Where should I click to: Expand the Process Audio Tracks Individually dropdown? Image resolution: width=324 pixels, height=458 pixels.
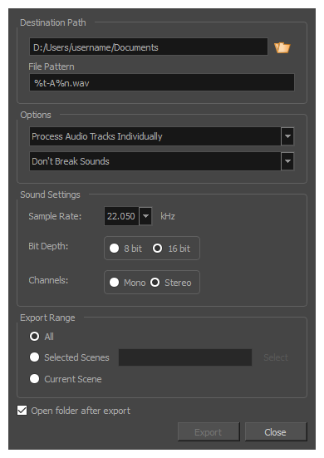287,136
